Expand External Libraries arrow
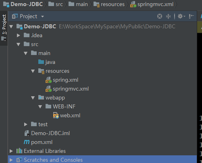202x163 pixels. click(x=11, y=151)
